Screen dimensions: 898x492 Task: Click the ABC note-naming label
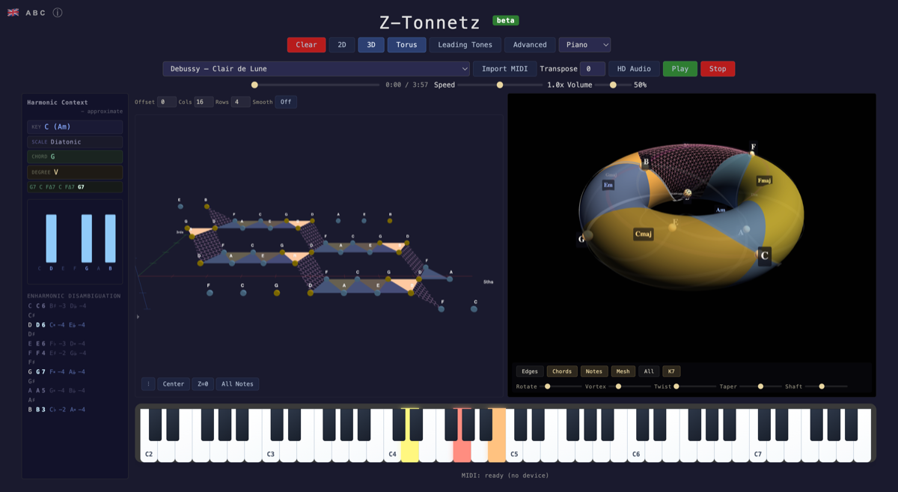pos(35,13)
